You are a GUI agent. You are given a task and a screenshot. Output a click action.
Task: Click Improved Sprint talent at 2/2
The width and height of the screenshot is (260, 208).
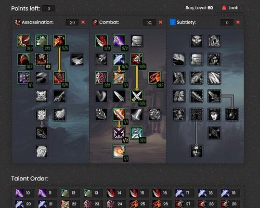click(154, 77)
